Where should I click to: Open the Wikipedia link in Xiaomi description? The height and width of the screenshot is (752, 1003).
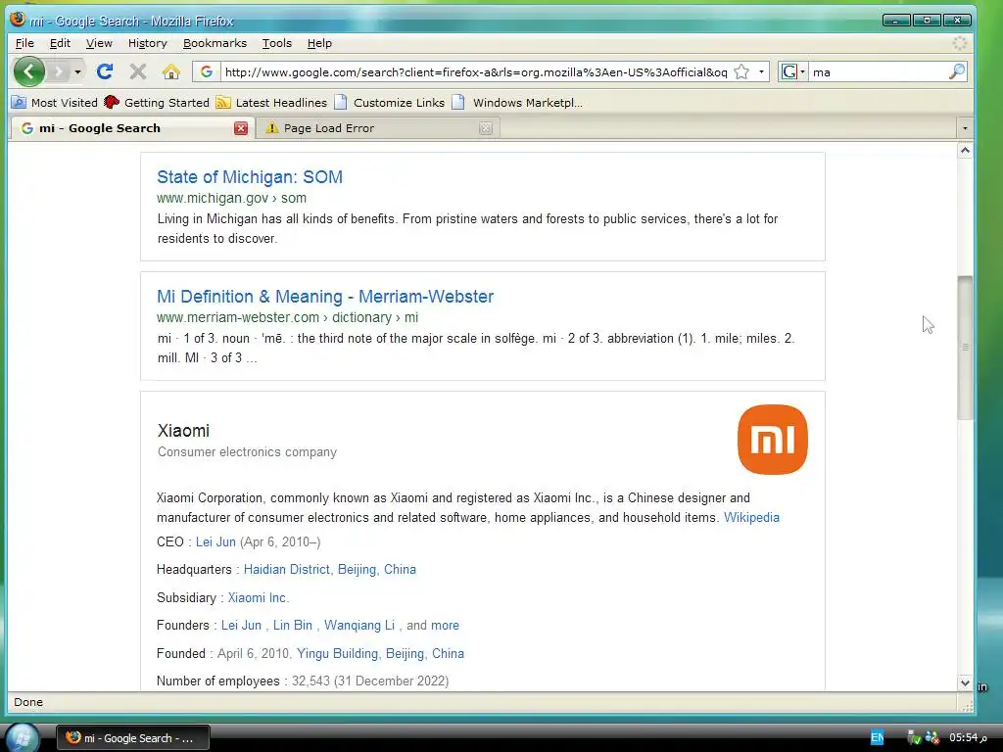[x=751, y=517]
